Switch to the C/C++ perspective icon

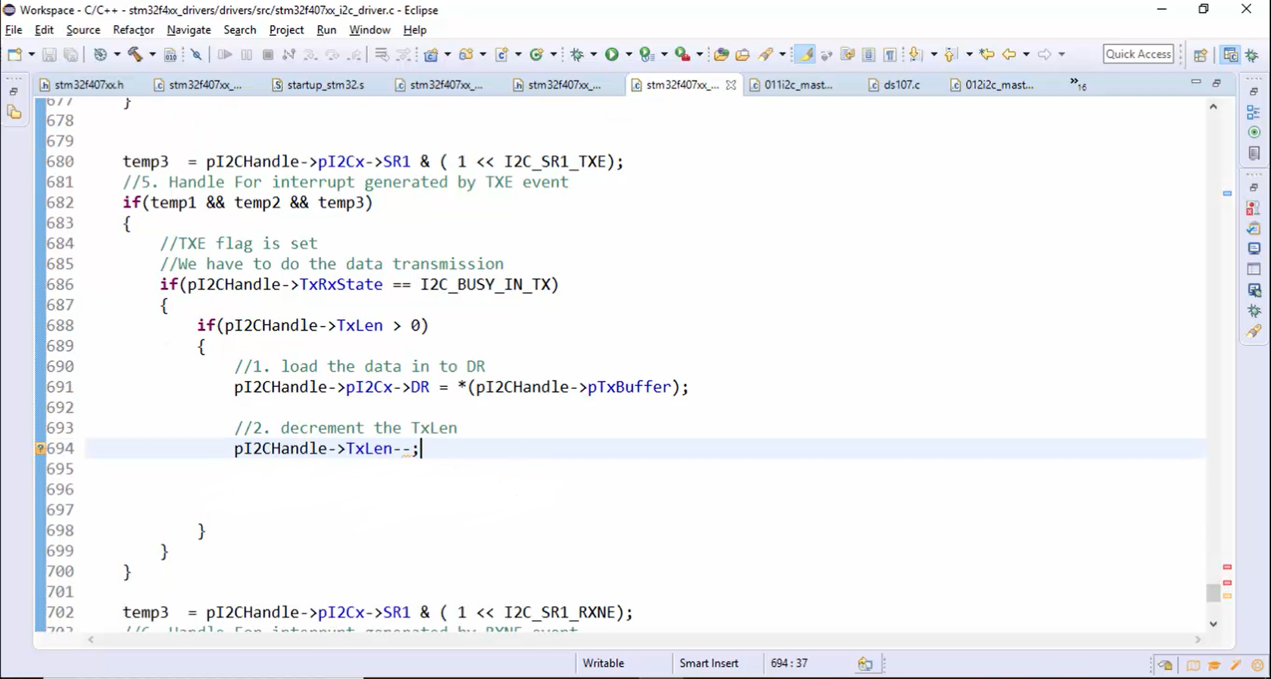point(1231,54)
